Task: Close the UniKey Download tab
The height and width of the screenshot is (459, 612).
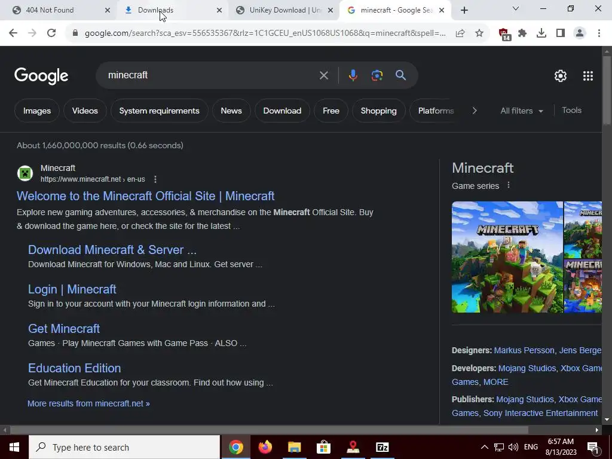Action: (x=330, y=10)
